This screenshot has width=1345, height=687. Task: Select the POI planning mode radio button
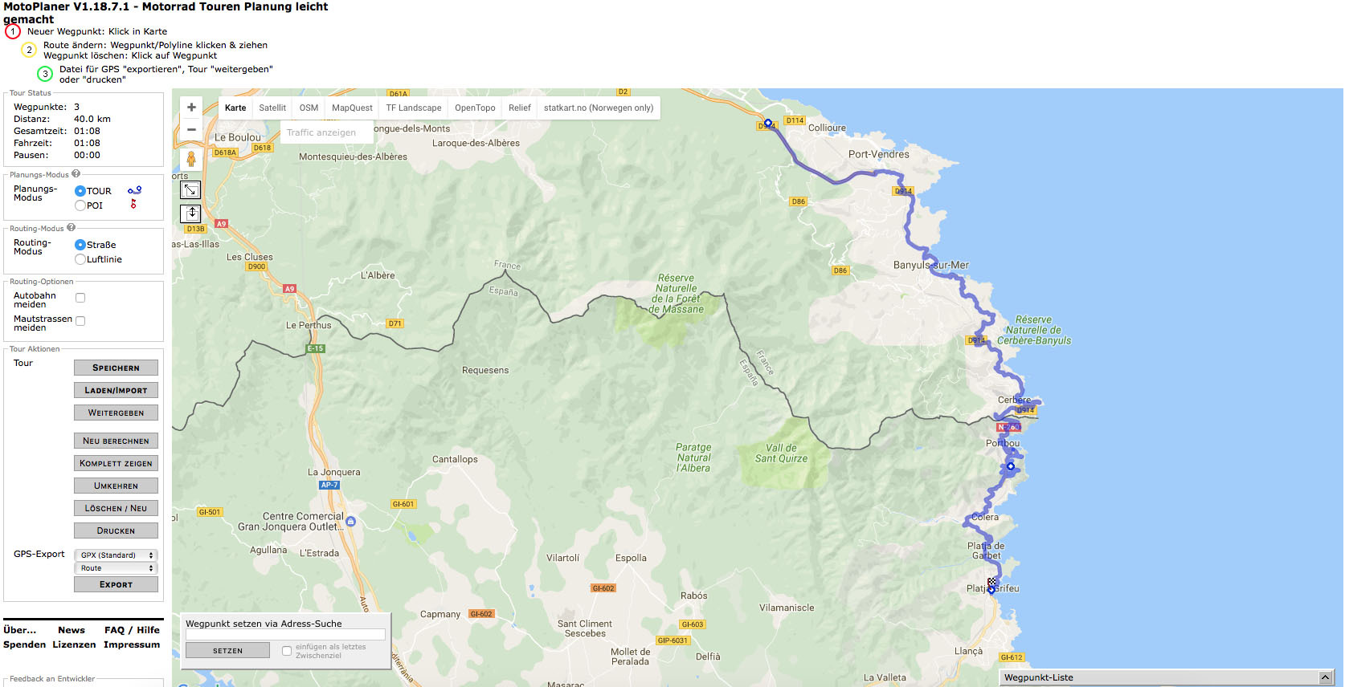click(80, 205)
